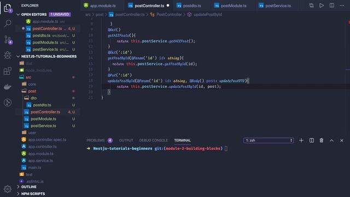Image resolution: width=350 pixels, height=197 pixels.
Task: Expand the dist folder in tree
Action: [29, 63]
